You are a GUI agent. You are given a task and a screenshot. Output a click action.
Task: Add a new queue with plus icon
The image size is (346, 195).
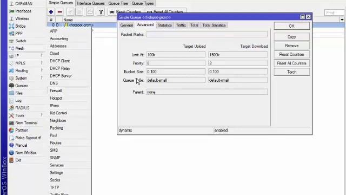[x=51, y=12]
